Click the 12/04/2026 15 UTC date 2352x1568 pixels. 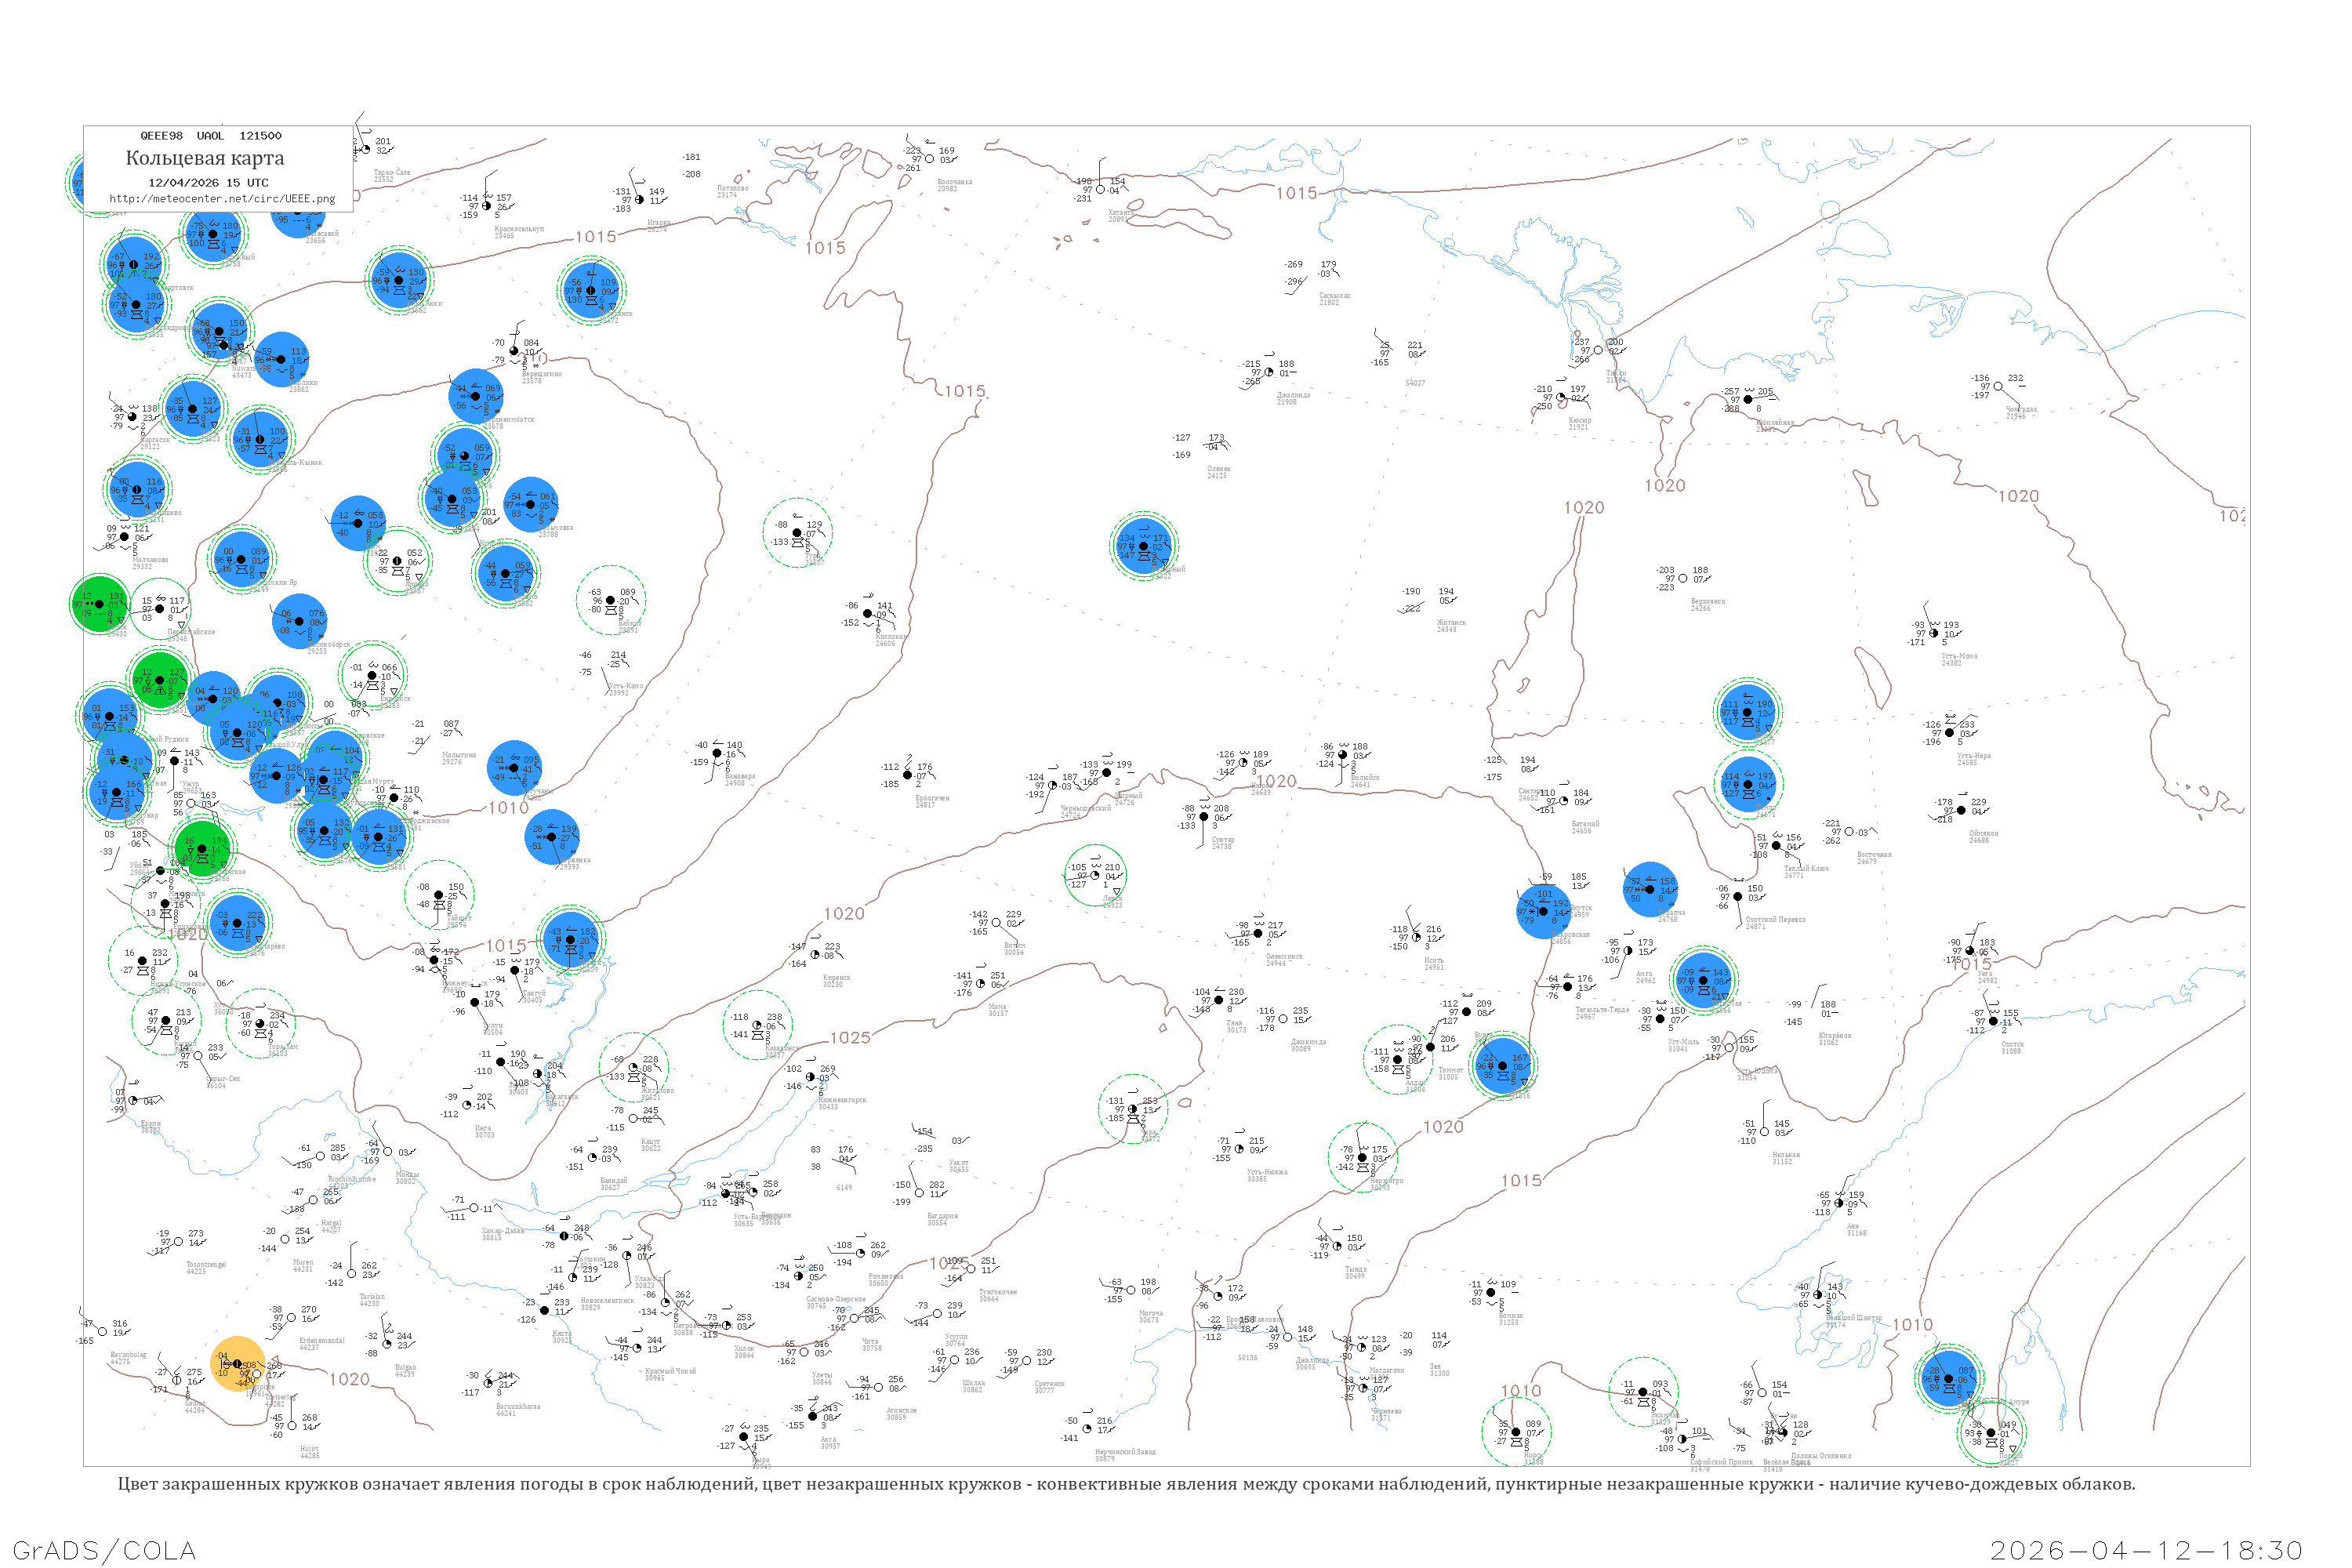point(208,183)
